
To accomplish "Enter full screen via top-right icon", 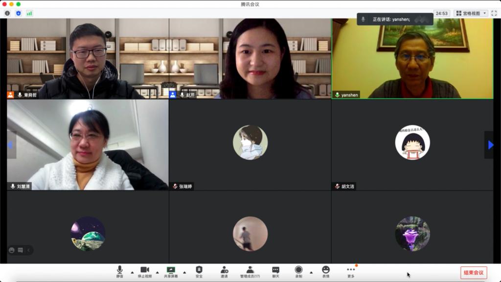I will coord(494,13).
